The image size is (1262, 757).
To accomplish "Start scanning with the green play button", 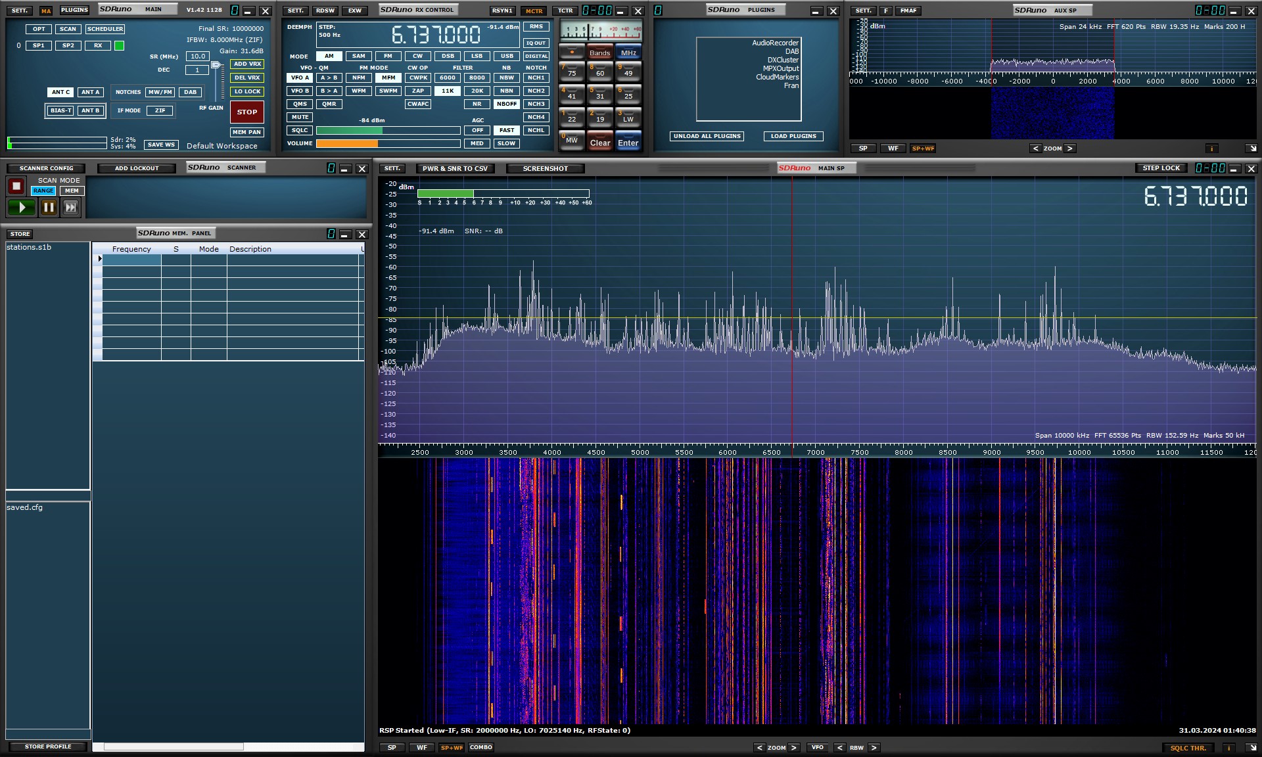I will pos(22,208).
